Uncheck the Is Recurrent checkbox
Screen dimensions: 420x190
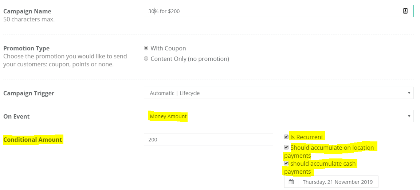(x=286, y=137)
